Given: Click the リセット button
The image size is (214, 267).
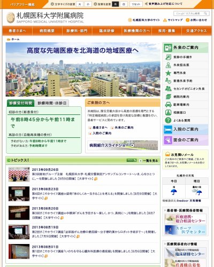Looking at the screenshot, I should point(136,4).
